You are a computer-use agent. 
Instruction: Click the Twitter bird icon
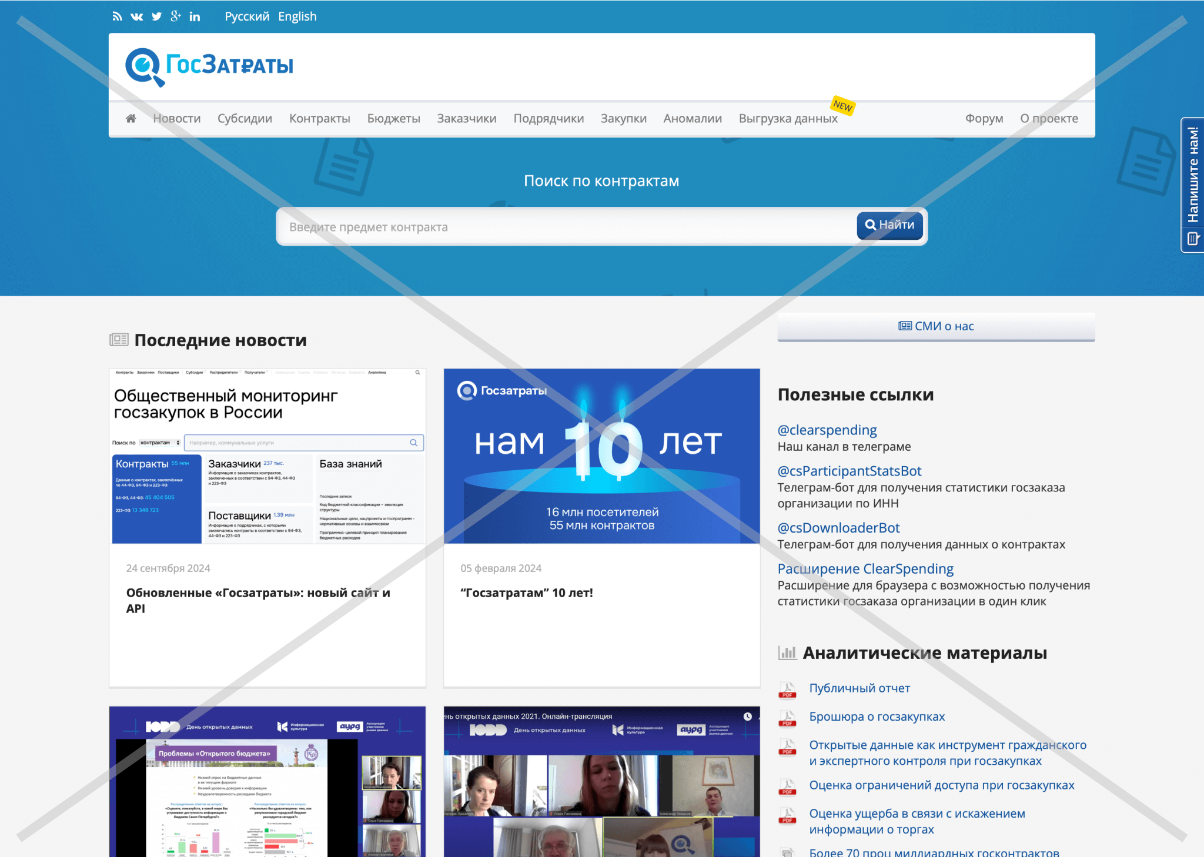(x=156, y=16)
